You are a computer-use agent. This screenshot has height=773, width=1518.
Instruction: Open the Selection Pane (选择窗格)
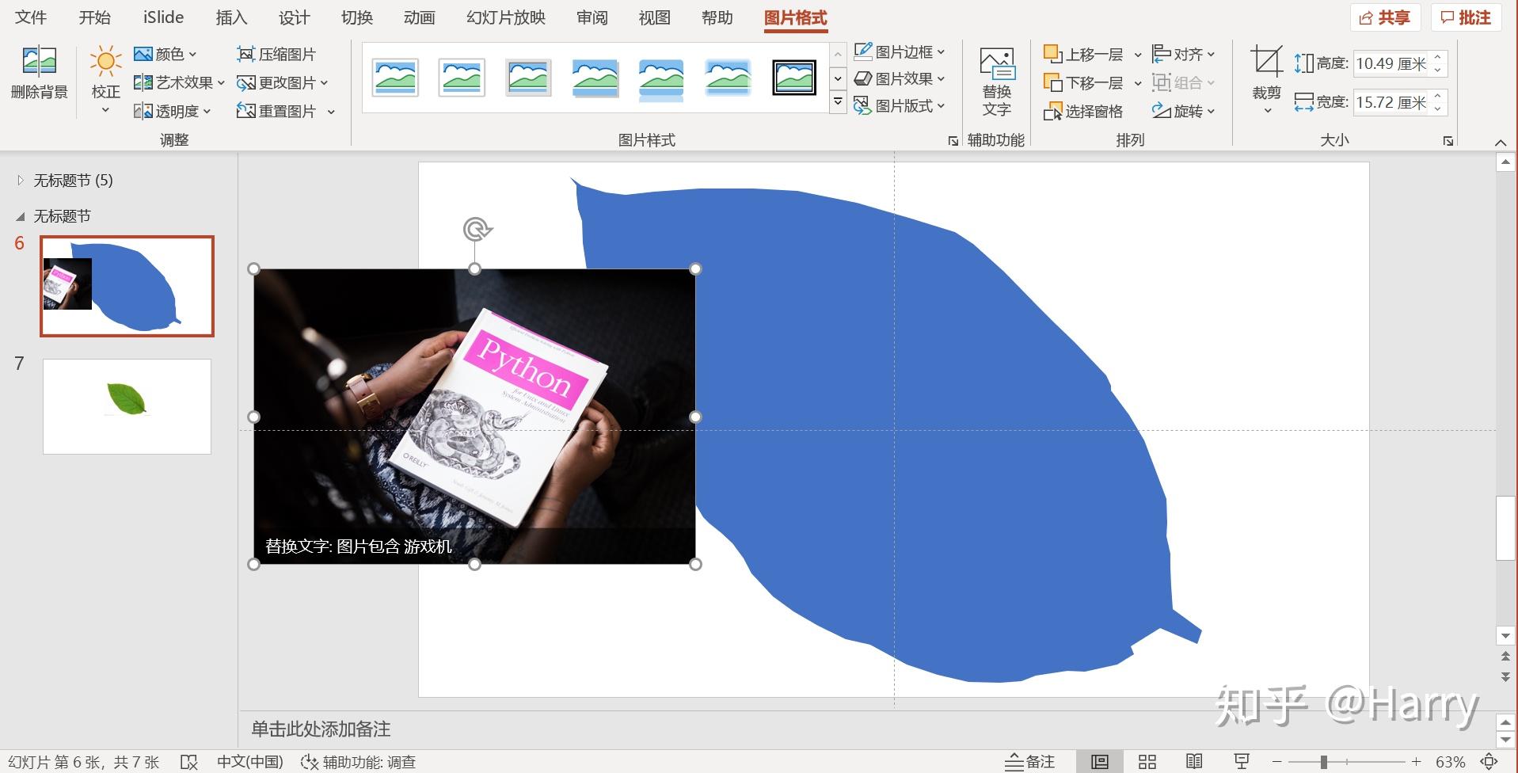click(x=1083, y=111)
